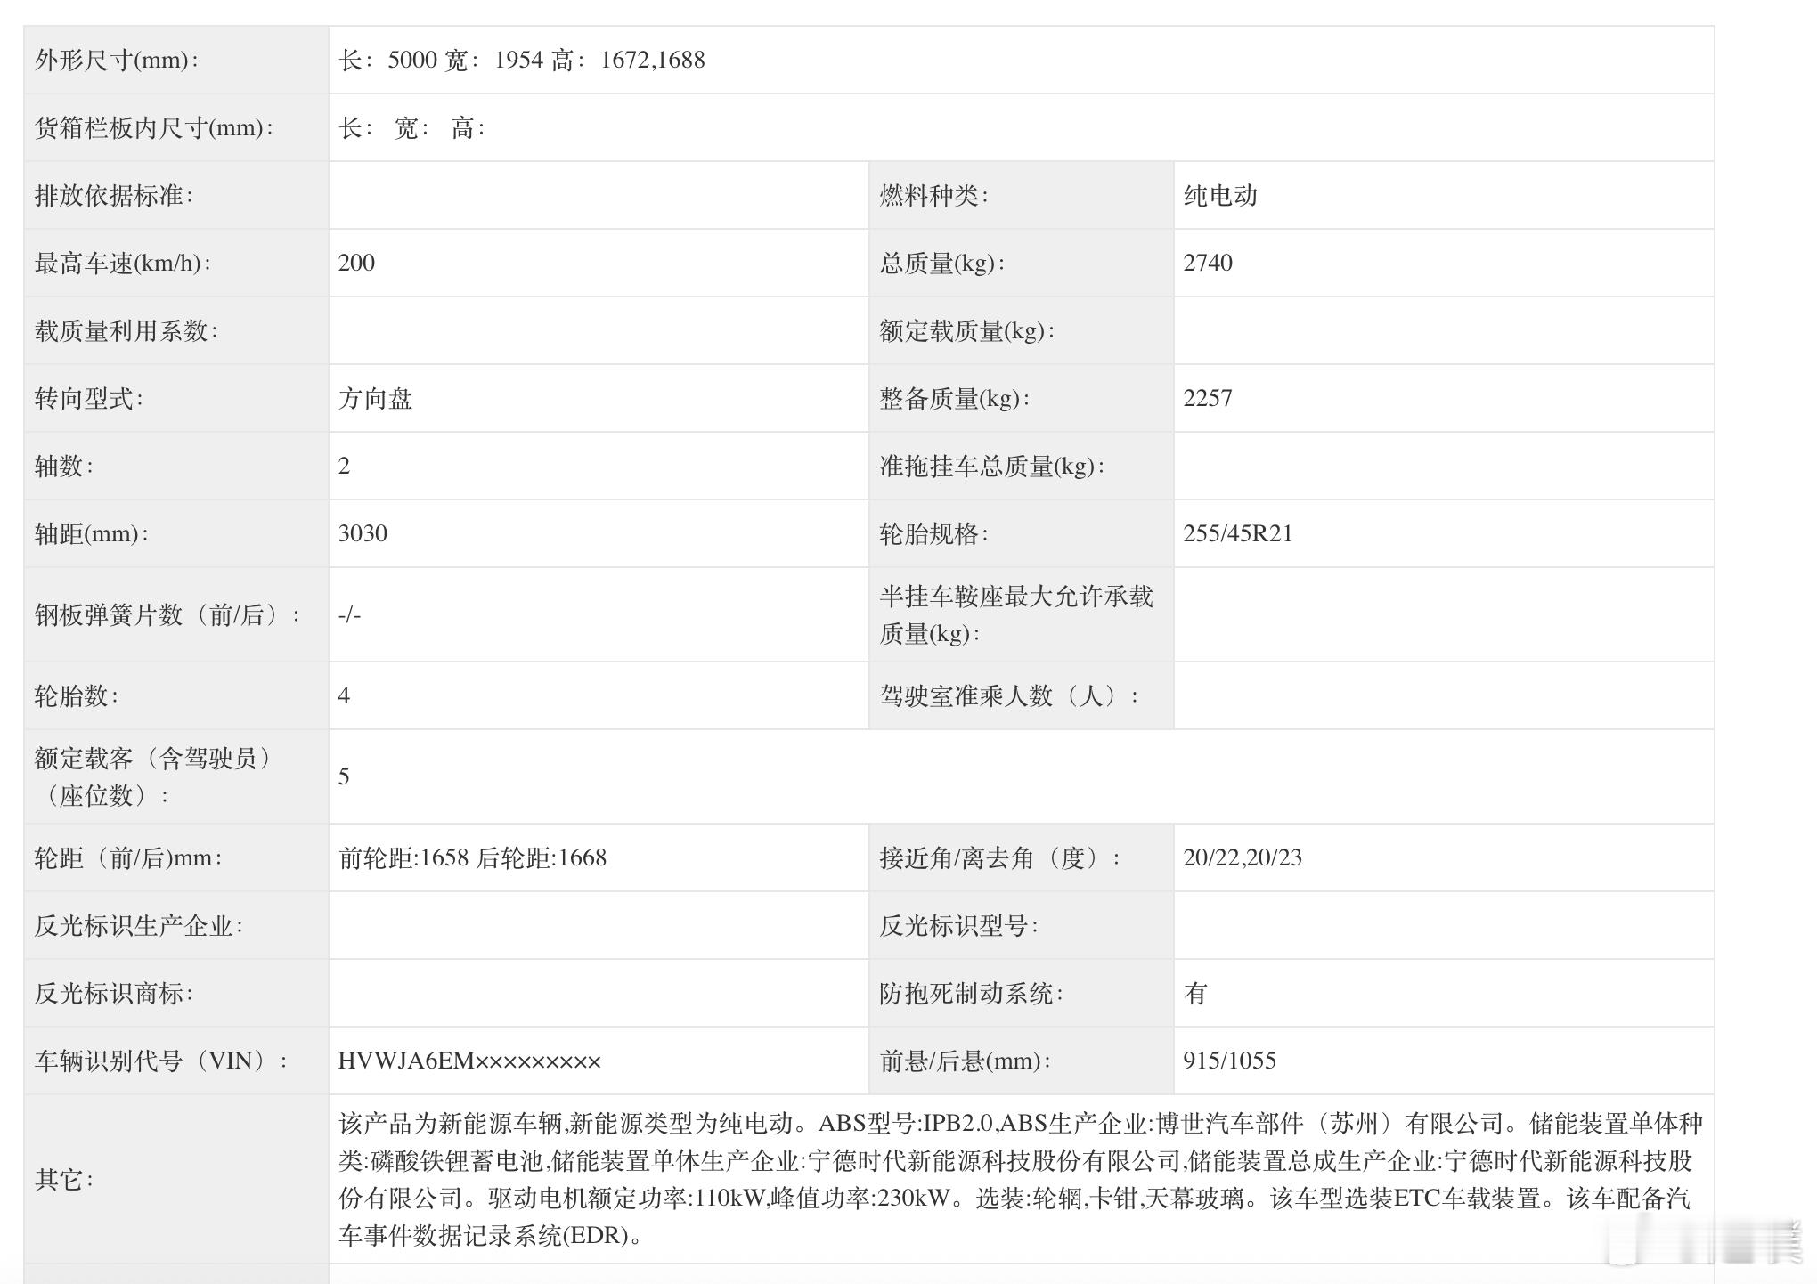Image resolution: width=1817 pixels, height=1284 pixels.
Task: Click the curb weight value 2257
Action: 1208,399
